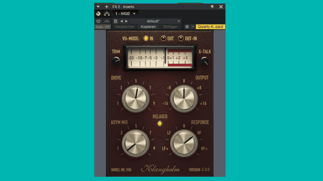Screen dimensions: 323x181
Task: Add an insert with the plus icon
Action: point(106,7)
